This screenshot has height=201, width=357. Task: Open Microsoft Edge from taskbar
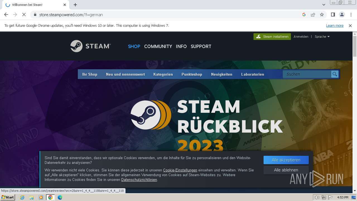(60, 197)
